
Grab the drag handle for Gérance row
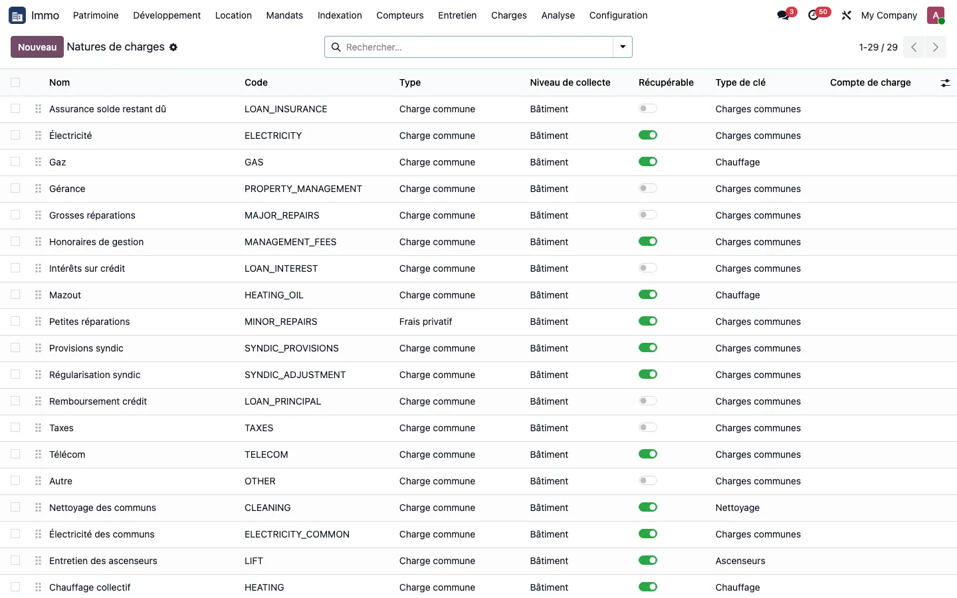[39, 189]
